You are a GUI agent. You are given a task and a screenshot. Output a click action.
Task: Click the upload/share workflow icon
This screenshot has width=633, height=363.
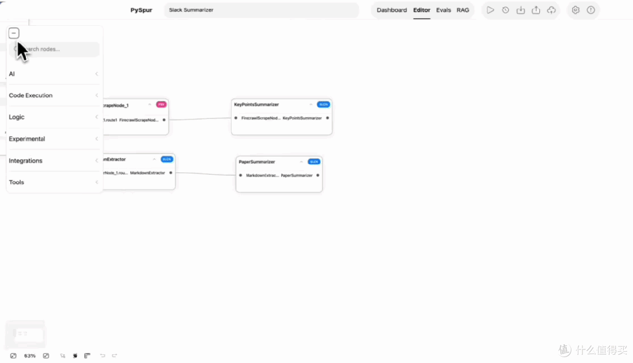click(x=536, y=10)
